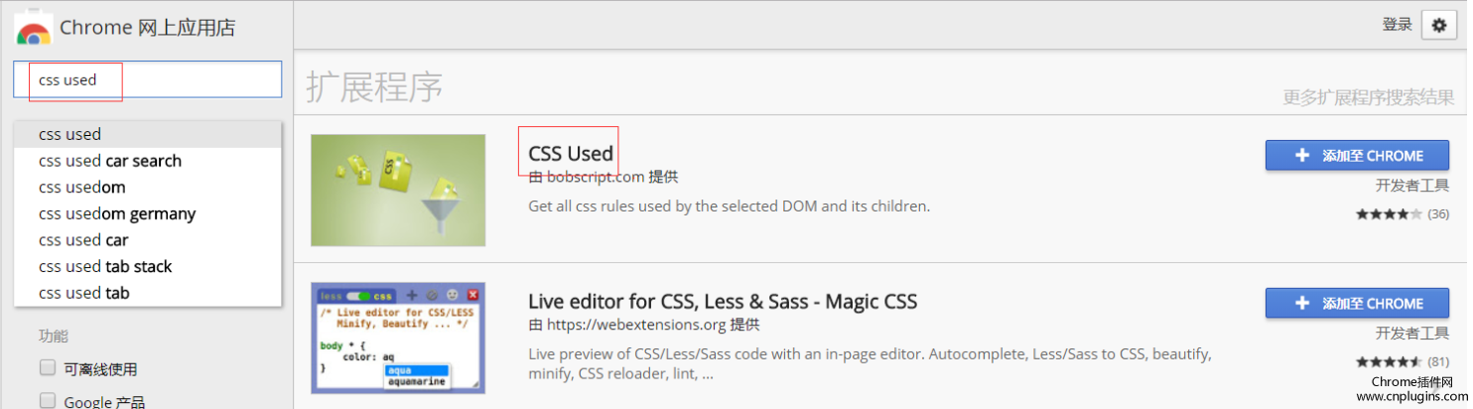The width and height of the screenshot is (1473, 409).
Task: Add Magic CSS live editor to Chrome
Action: click(x=1357, y=303)
